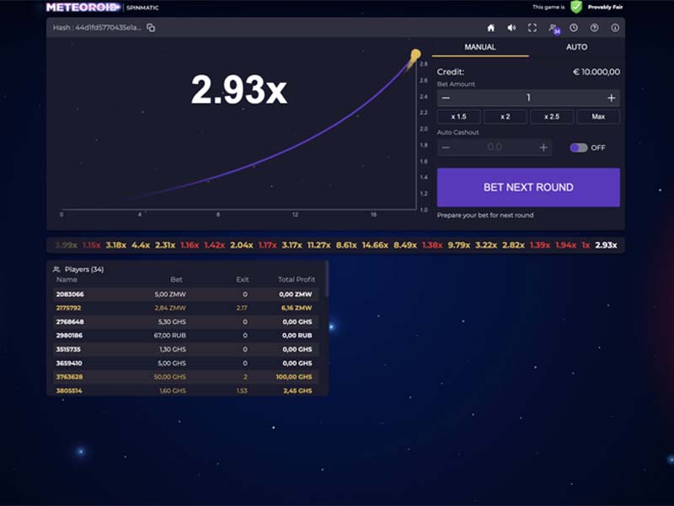Decrease the bet amount with minus
The height and width of the screenshot is (506, 674).
point(446,98)
